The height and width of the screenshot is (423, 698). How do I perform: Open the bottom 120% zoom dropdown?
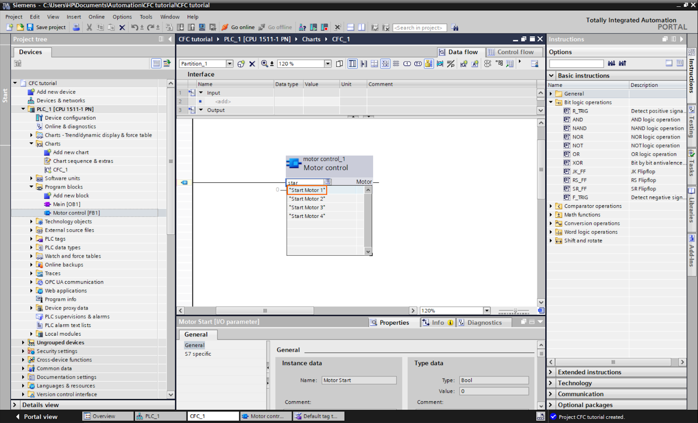[x=487, y=311]
